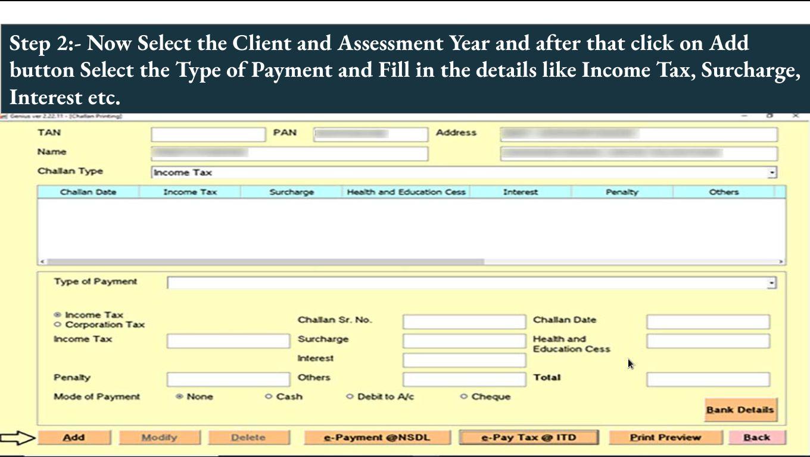
Task: Click the grid scrollbar left arrow
Action: tap(42, 261)
